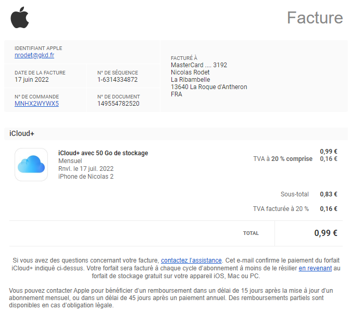Follow the "contactez l'assistance" link
Image resolution: width=351 pixels, height=311 pixels.
point(191,260)
